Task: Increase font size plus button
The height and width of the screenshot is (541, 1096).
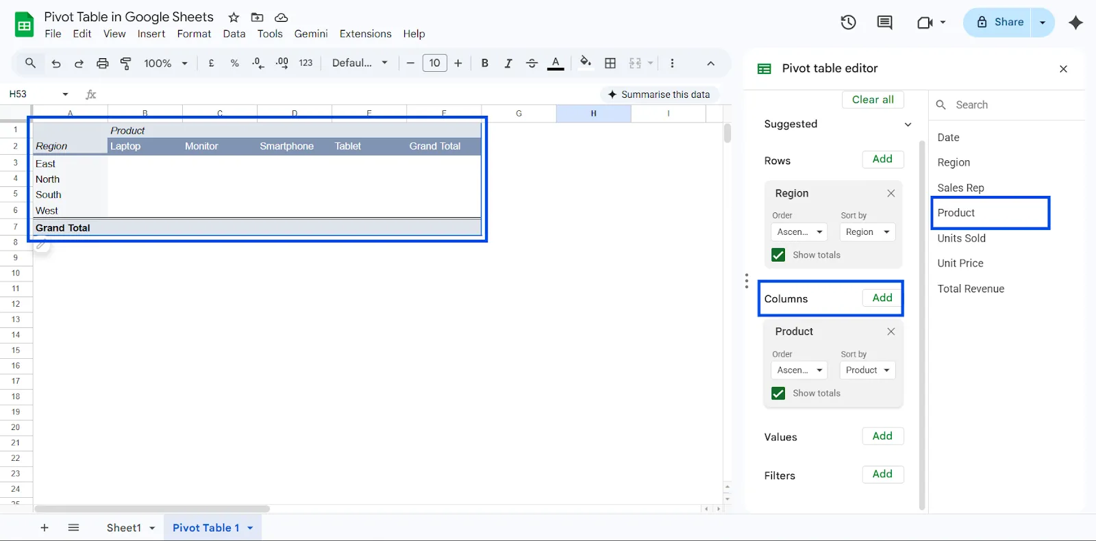Action: (458, 63)
